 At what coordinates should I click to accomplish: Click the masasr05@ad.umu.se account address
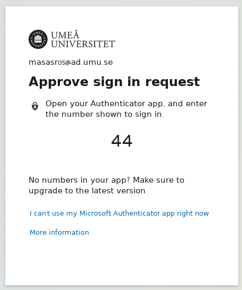[70, 62]
